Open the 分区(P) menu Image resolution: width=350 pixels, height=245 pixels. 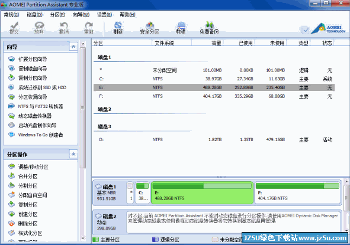click(x=57, y=15)
